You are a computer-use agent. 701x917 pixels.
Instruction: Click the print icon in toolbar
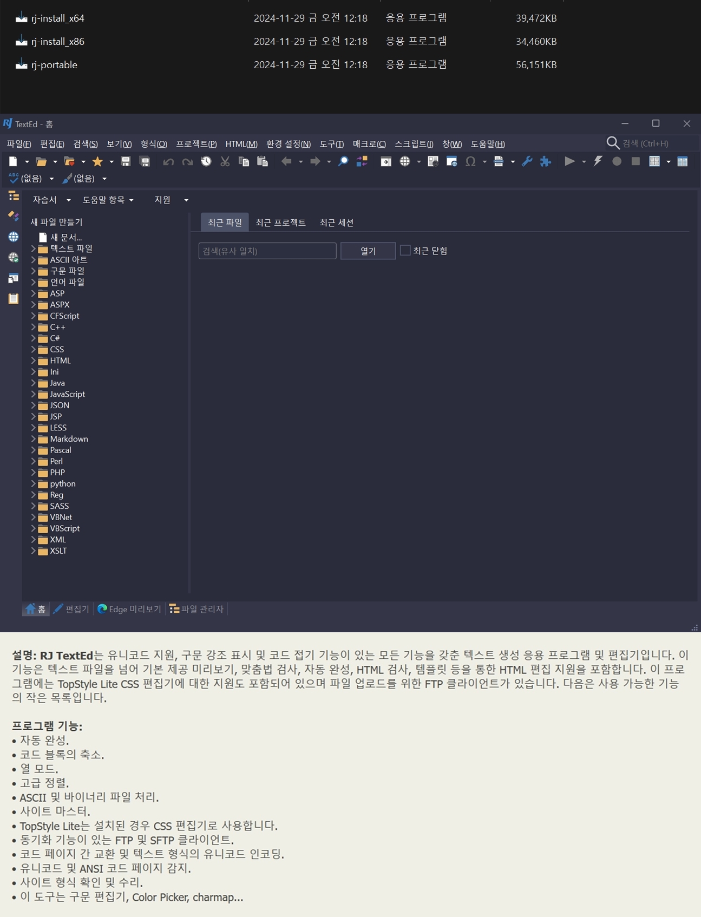click(x=499, y=161)
